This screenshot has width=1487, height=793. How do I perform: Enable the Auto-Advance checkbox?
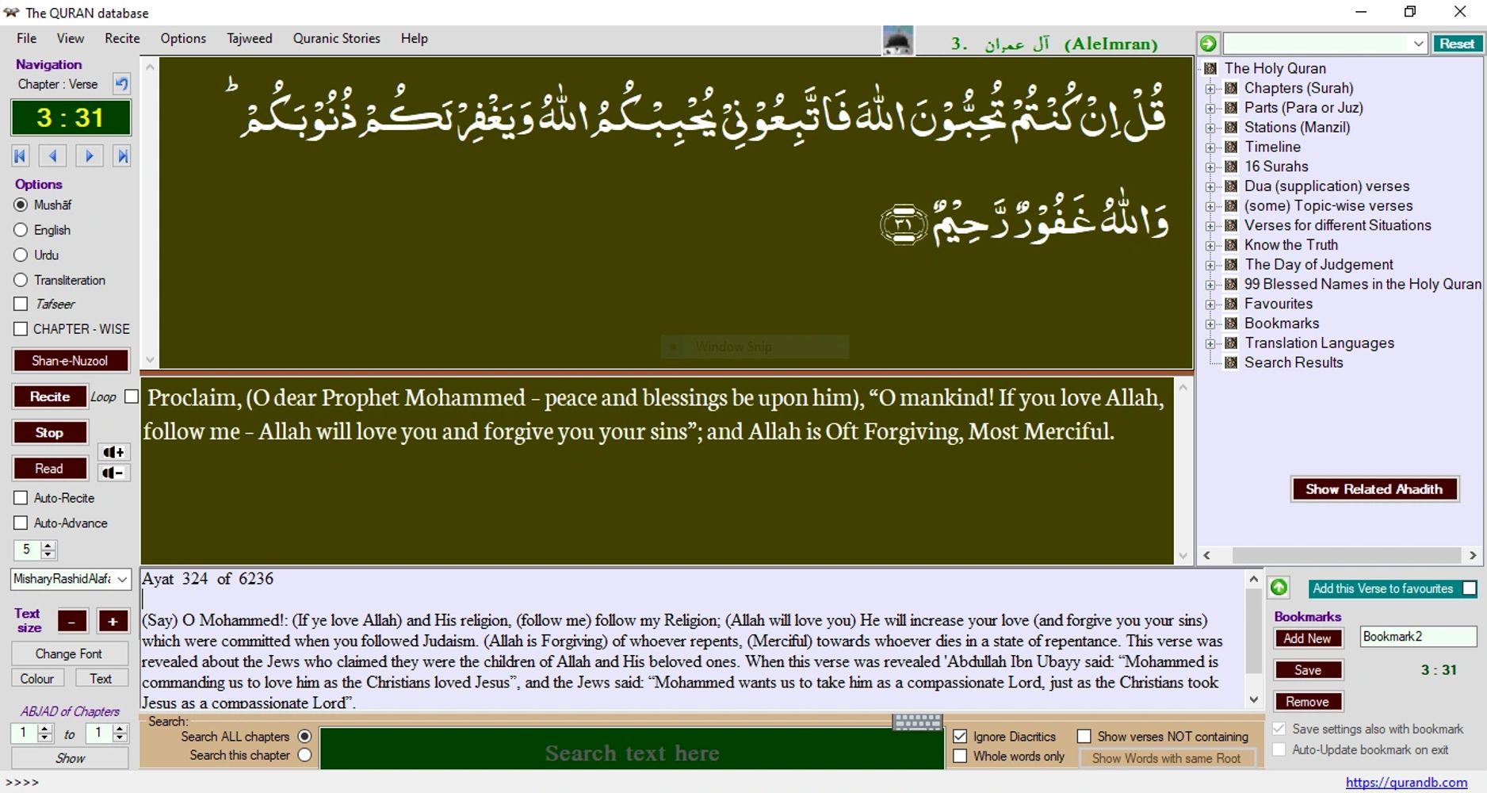point(21,523)
